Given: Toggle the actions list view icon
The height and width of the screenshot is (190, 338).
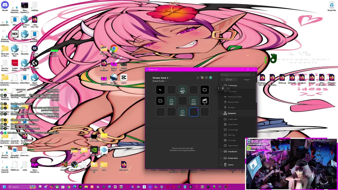Looking at the screenshot, I should [x=253, y=75].
